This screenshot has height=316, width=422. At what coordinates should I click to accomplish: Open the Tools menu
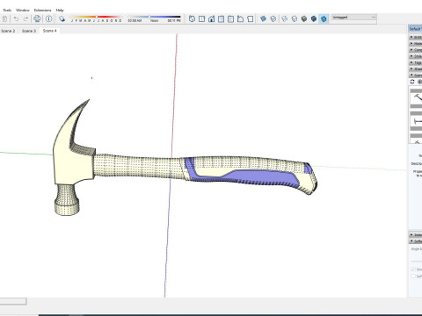(7, 11)
